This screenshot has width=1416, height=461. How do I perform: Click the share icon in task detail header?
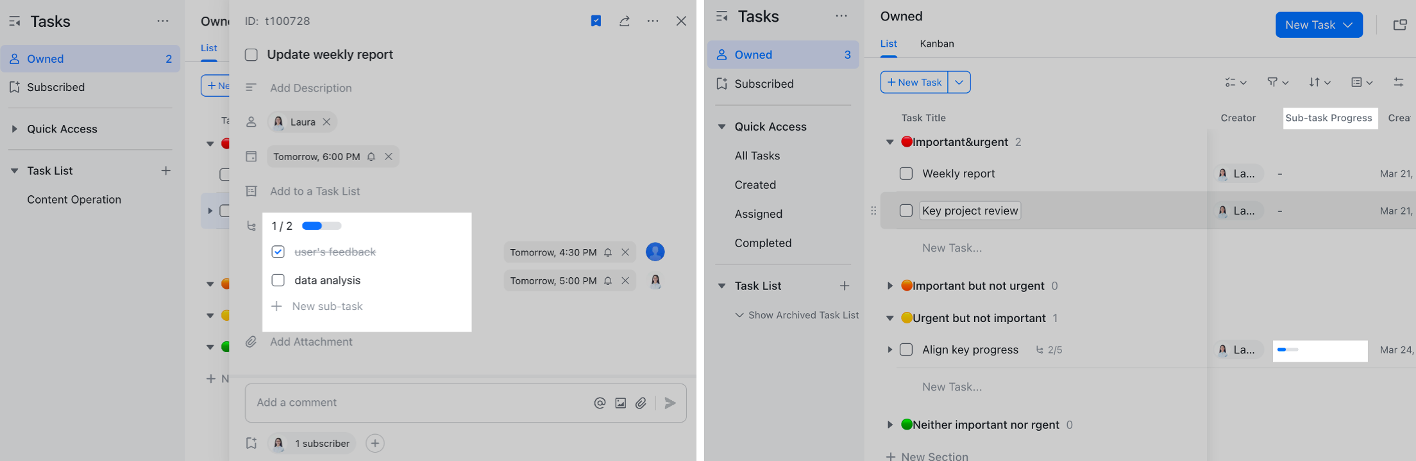[x=624, y=21]
